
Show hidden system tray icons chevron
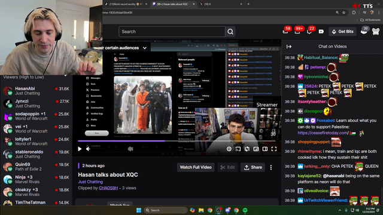pos(340,210)
